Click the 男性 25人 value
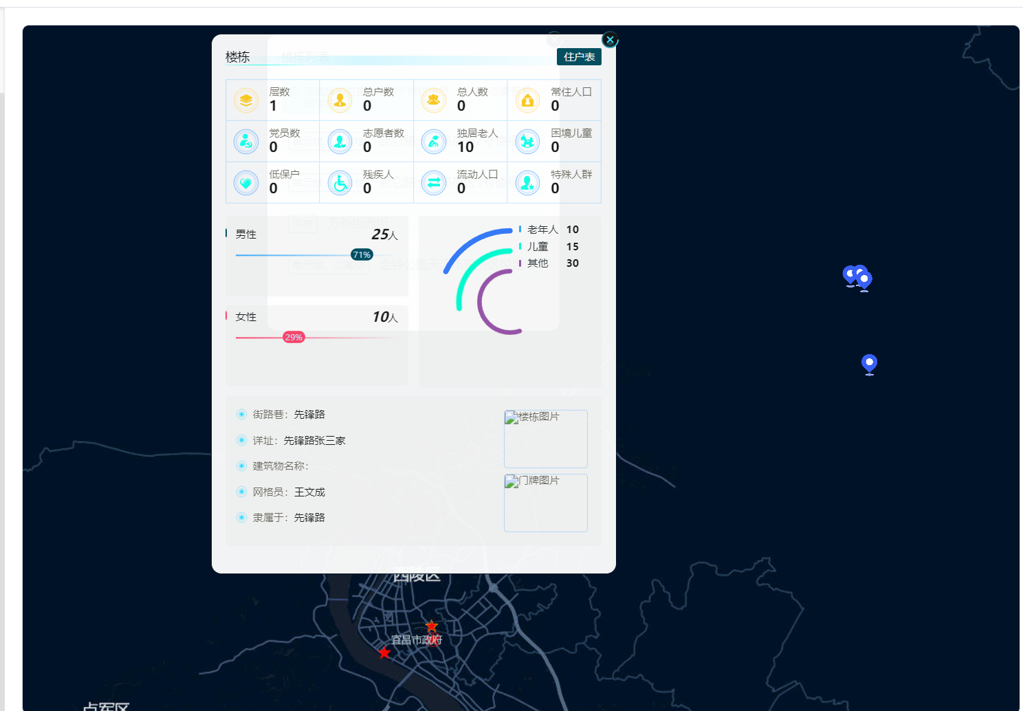 point(384,234)
